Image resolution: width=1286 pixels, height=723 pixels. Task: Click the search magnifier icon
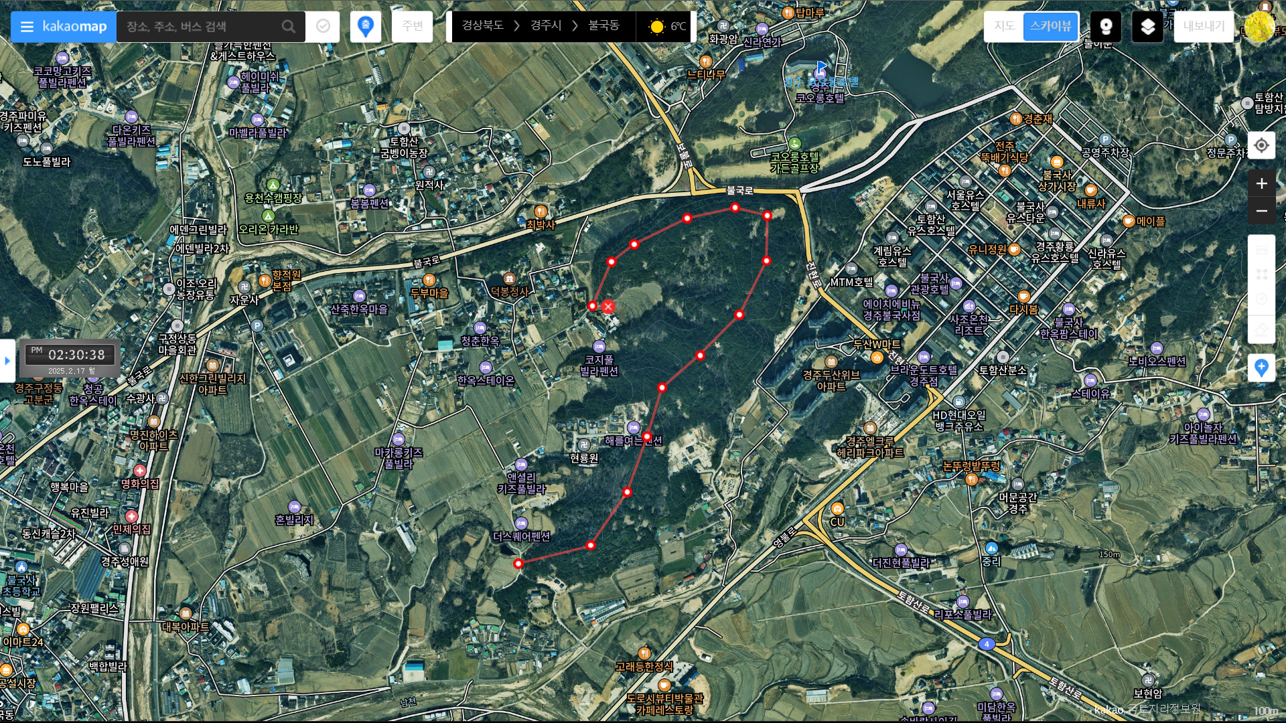point(289,27)
